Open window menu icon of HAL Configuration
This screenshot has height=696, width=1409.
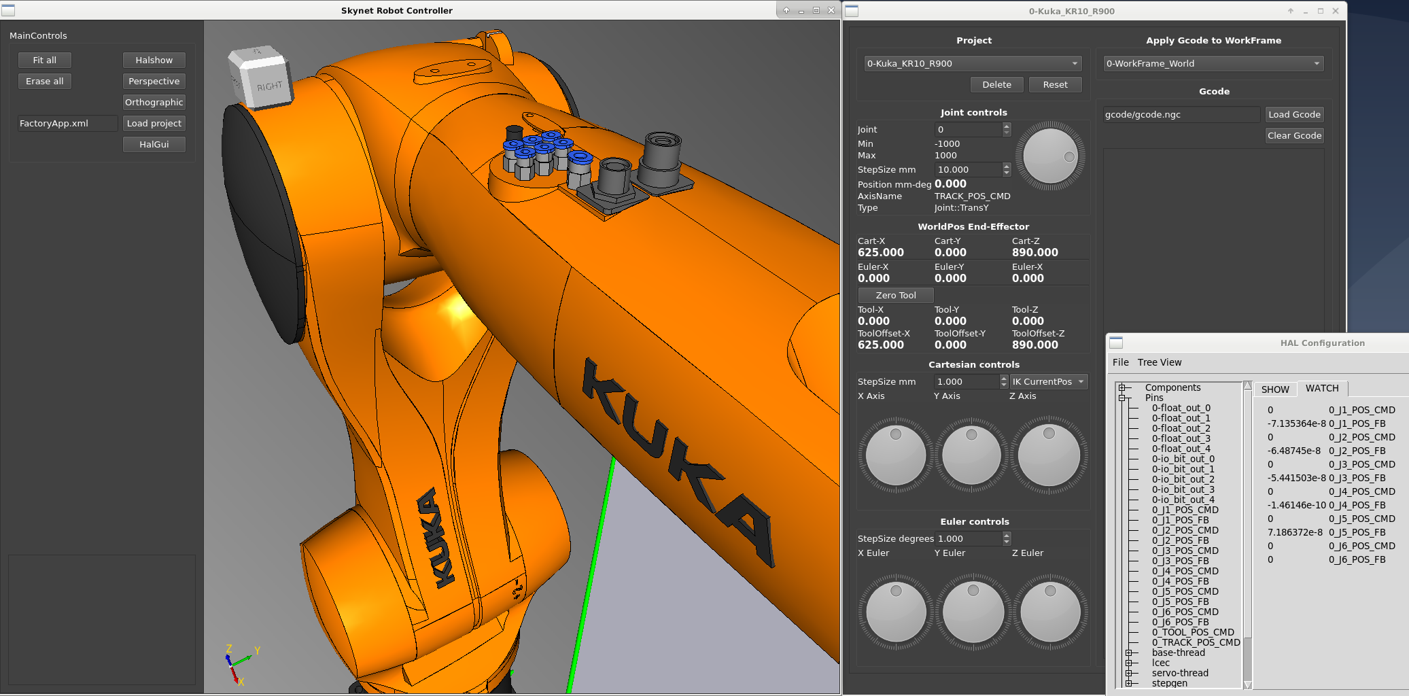(x=1116, y=343)
